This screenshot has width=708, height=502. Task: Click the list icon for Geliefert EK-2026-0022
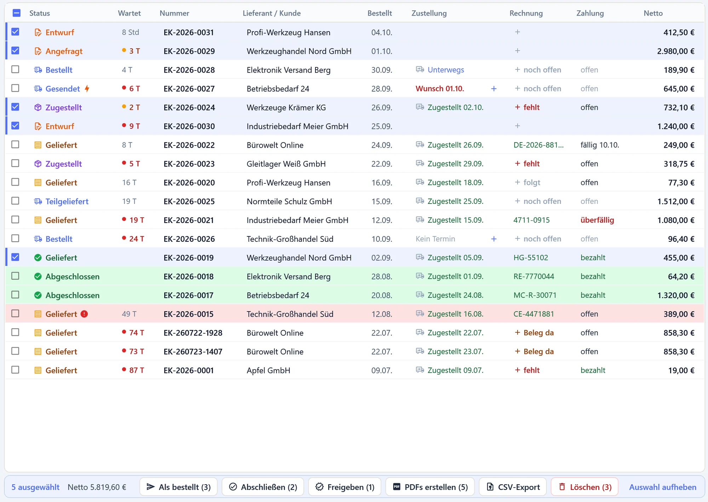pos(38,145)
